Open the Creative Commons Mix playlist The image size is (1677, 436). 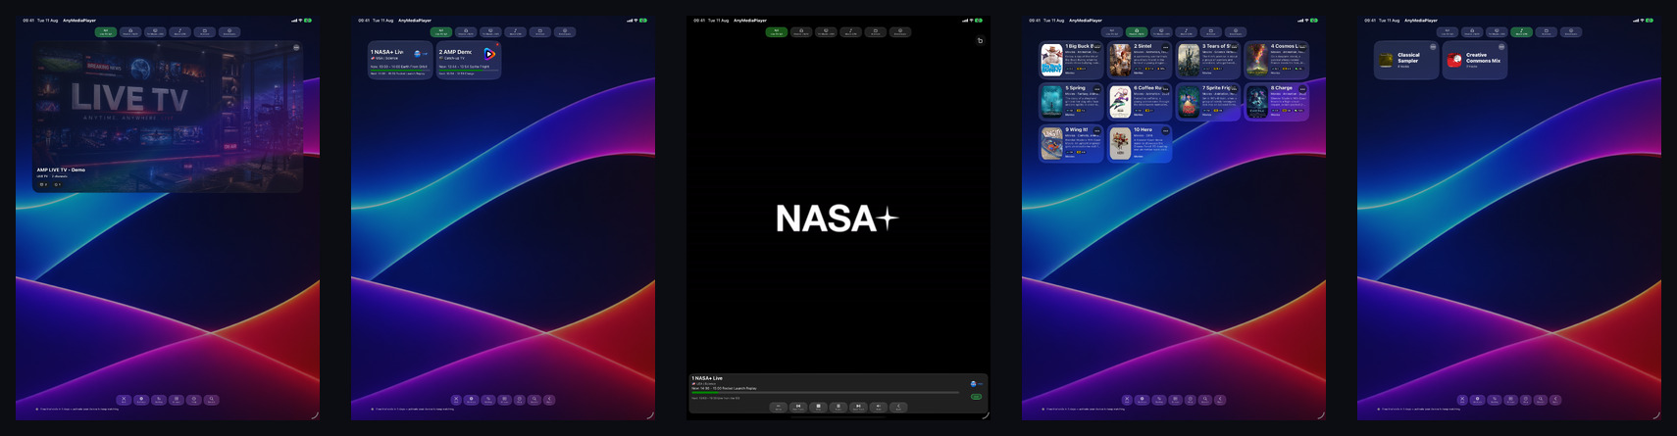tap(1475, 60)
